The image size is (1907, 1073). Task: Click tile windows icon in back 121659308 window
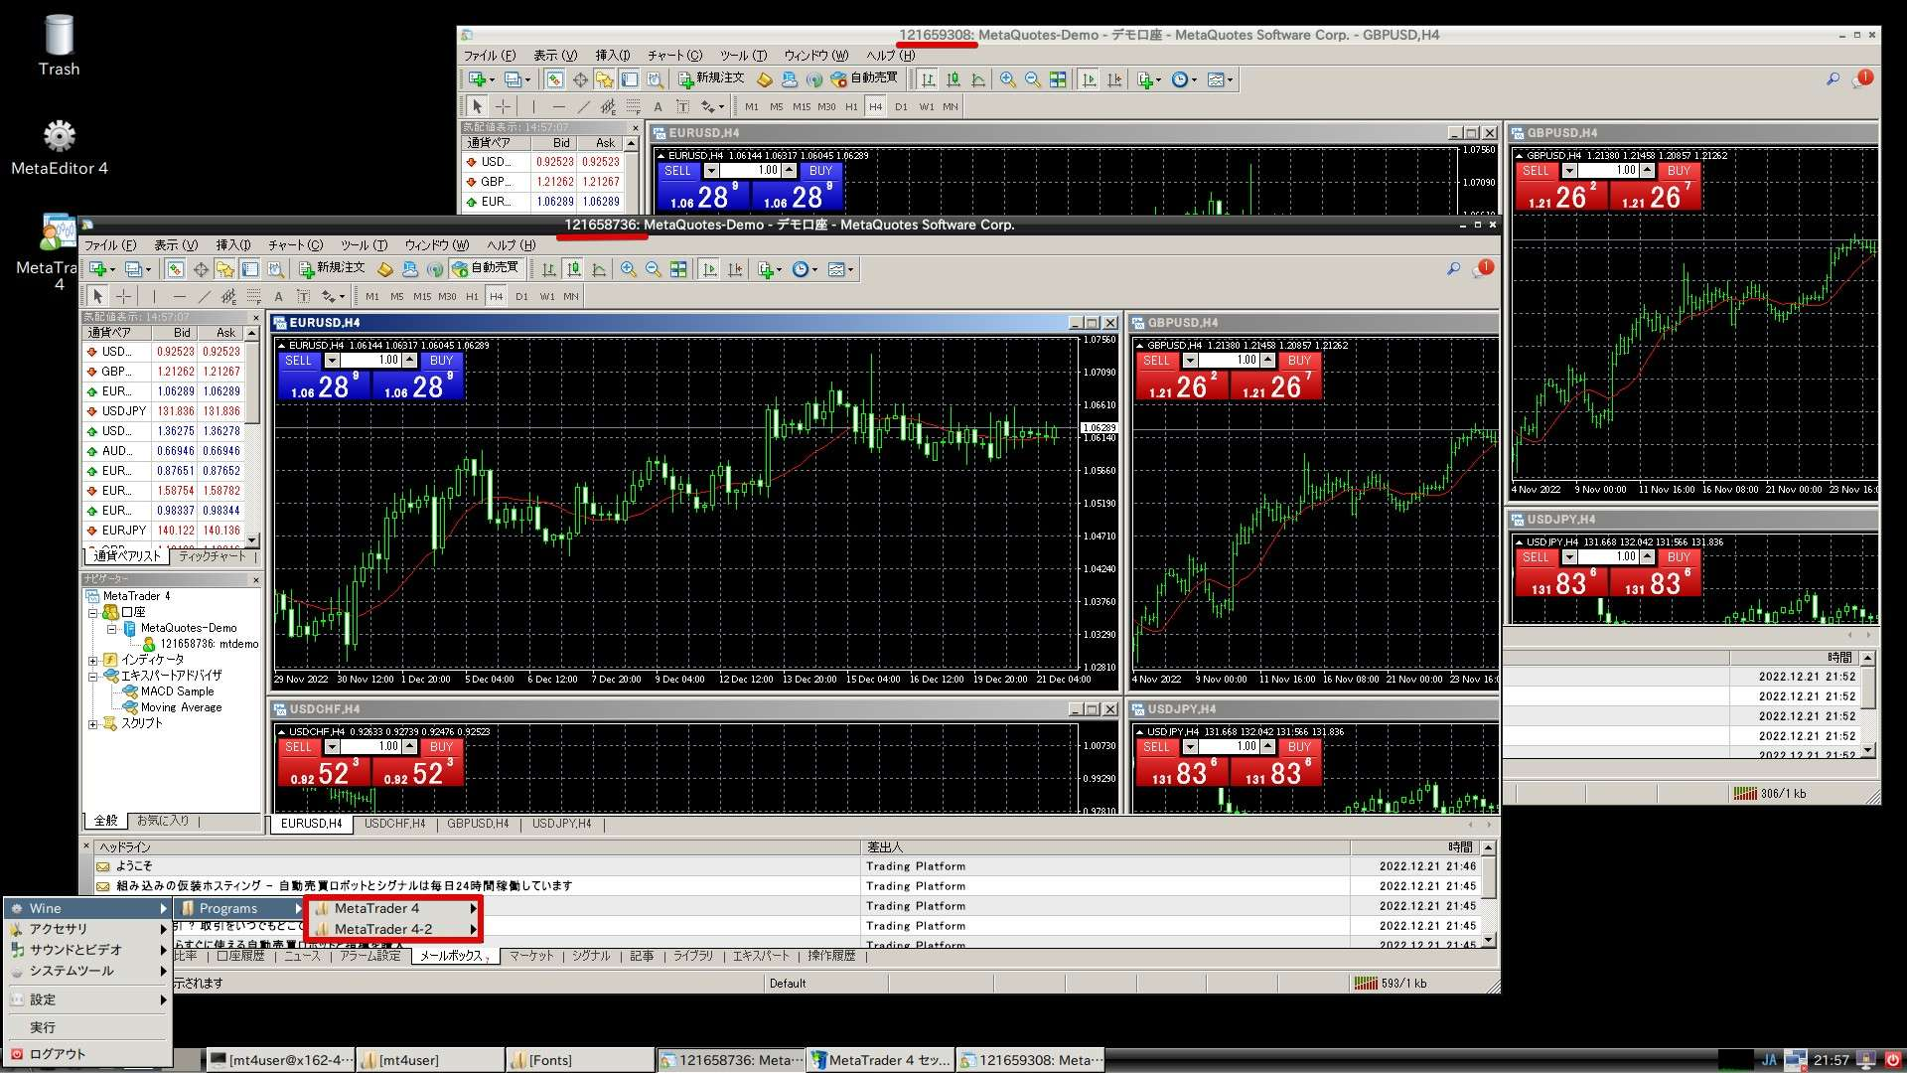click(x=1058, y=79)
